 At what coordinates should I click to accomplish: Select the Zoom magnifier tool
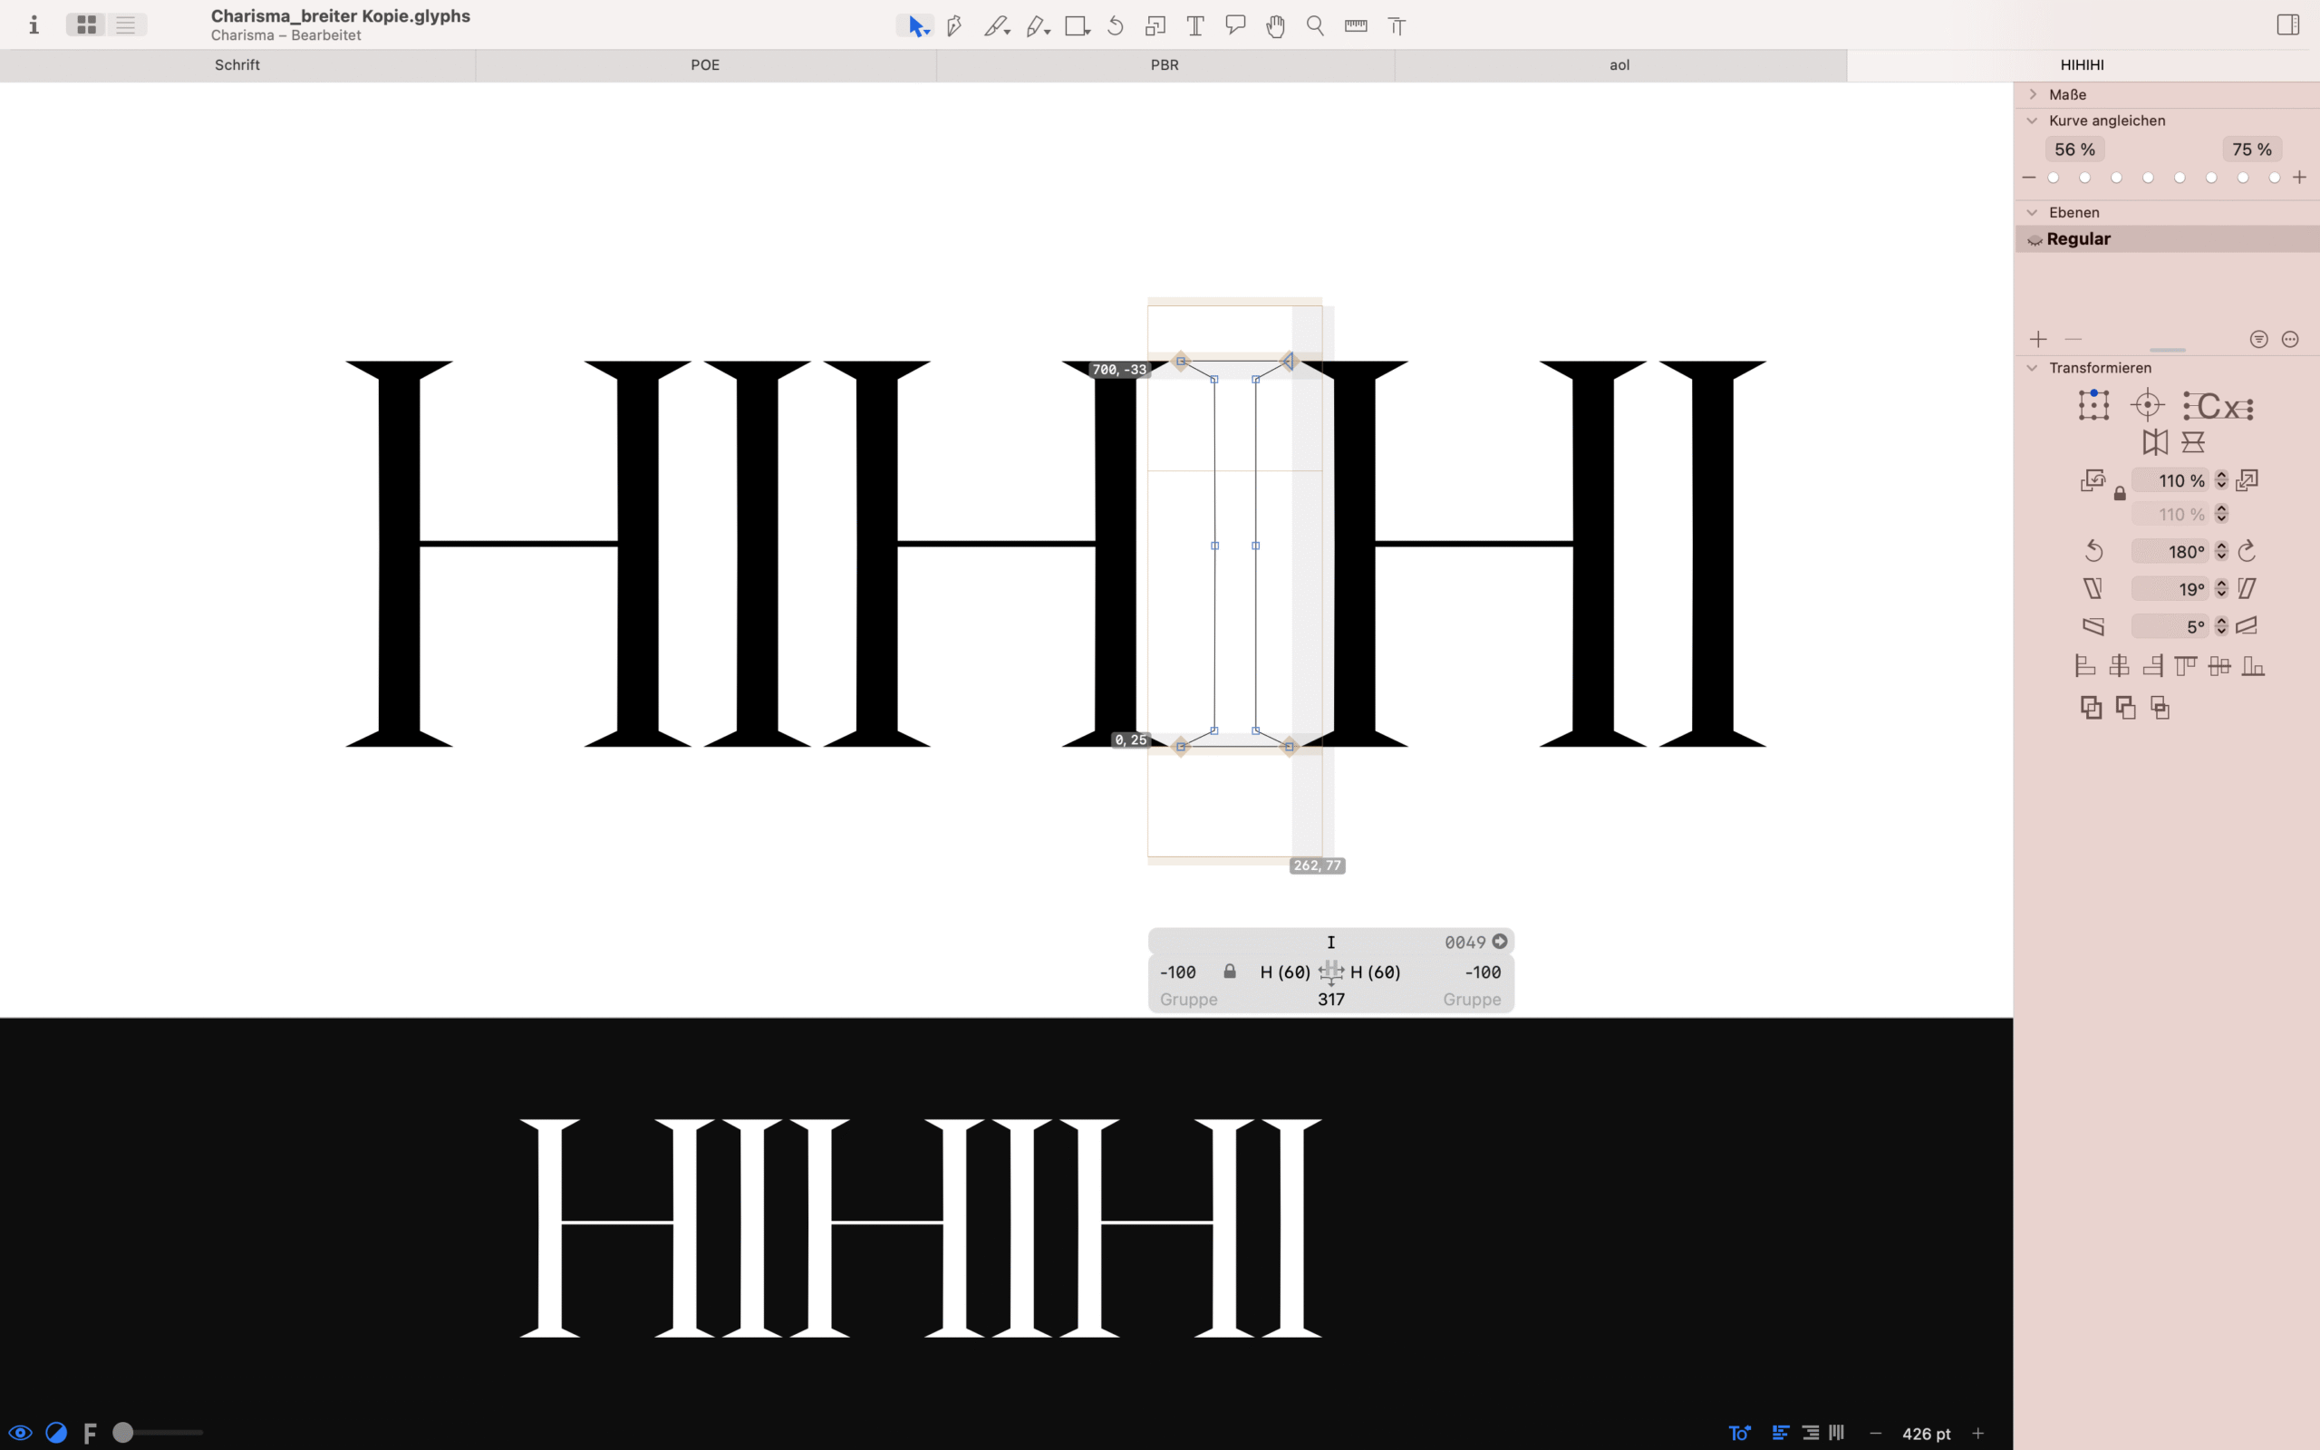1315,26
